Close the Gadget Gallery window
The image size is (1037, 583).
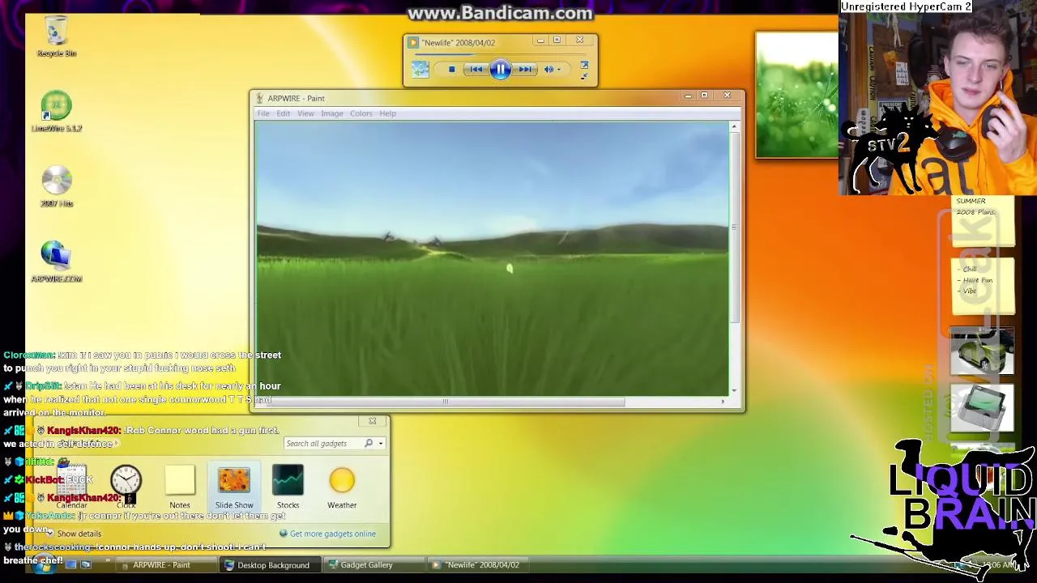click(373, 421)
